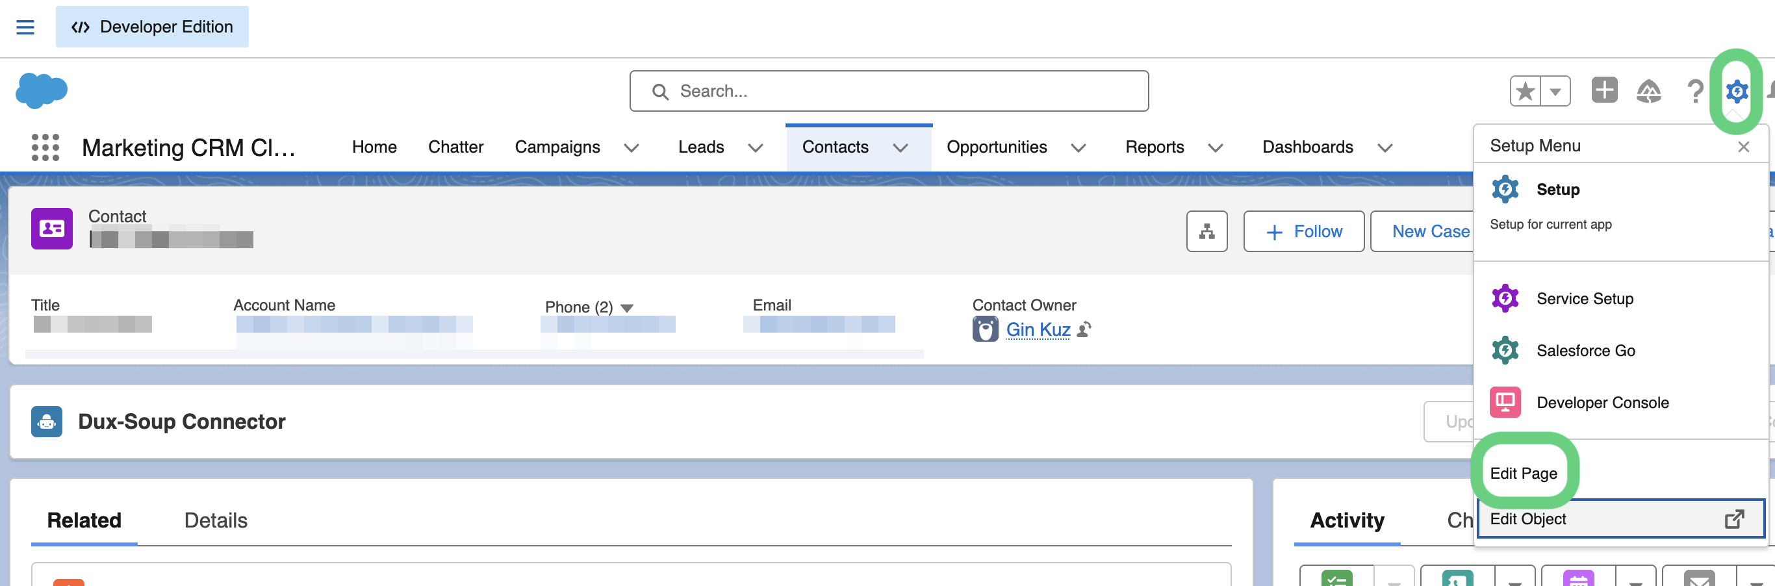Click the change owner icon
The width and height of the screenshot is (1775, 586).
[1084, 329]
